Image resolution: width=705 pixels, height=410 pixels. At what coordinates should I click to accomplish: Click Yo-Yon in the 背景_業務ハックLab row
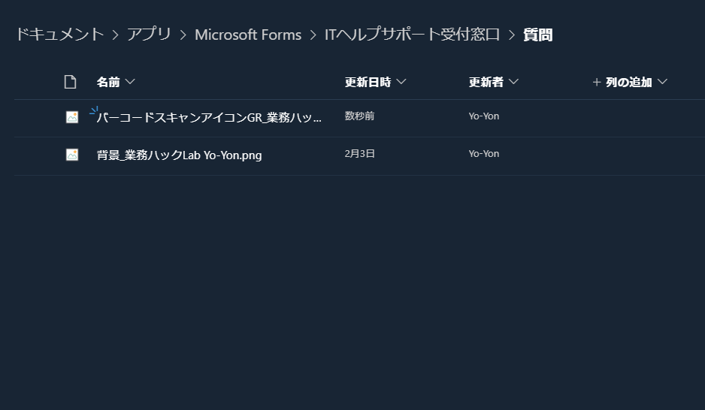(484, 154)
